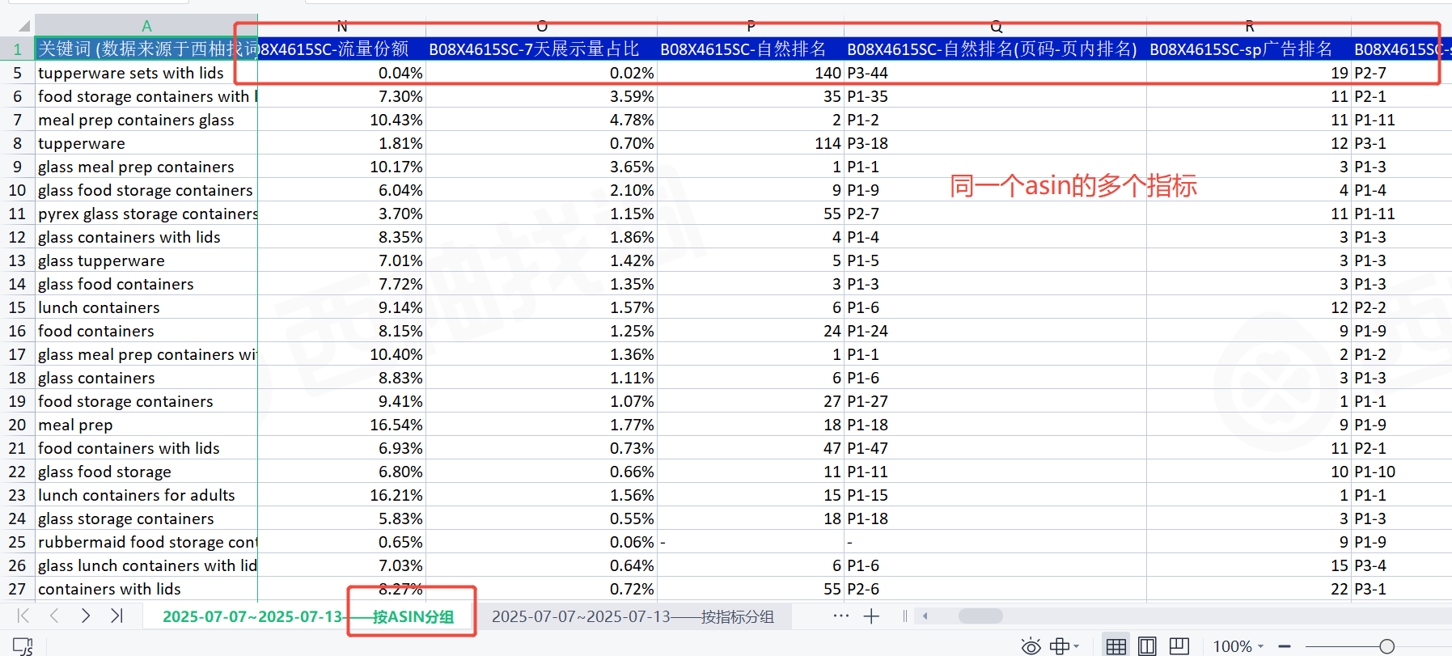1452x656 pixels.
Task: Switch to Page Layout view
Action: click(x=1147, y=646)
